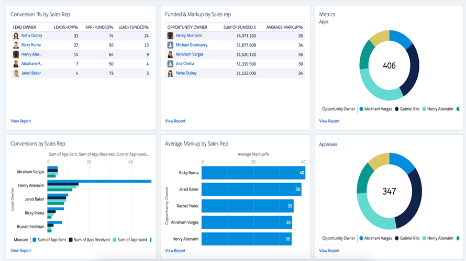This screenshot has height=261, width=466.
Task: Click the Apps donut chart center 406
Action: pos(389,65)
